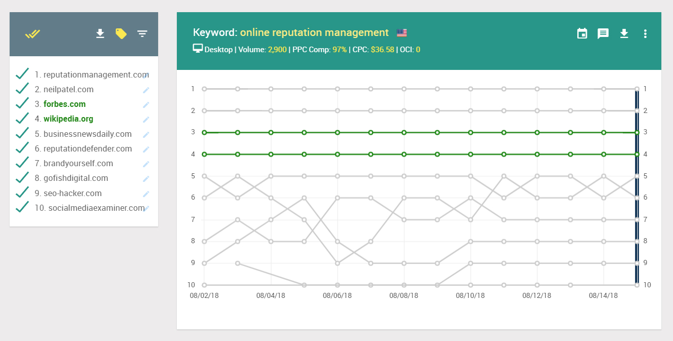This screenshot has height=341, width=673.
Task: Edit forbes.com with the pencil icon
Action: (x=146, y=105)
